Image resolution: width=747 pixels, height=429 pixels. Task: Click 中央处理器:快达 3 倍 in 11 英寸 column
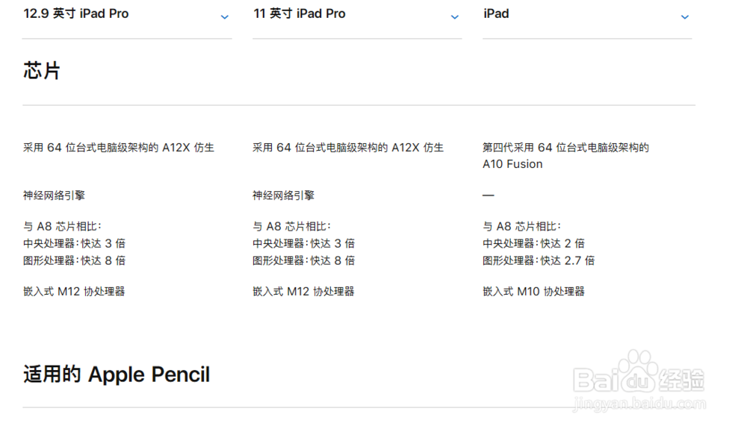coord(304,243)
